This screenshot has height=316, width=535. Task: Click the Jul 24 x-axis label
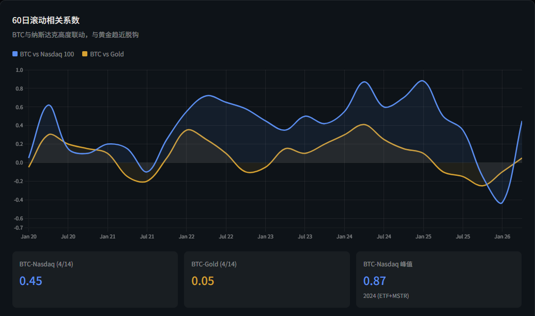(x=384, y=236)
